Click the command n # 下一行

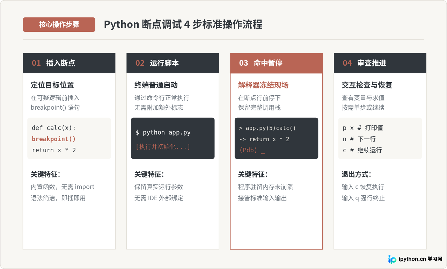click(x=359, y=139)
